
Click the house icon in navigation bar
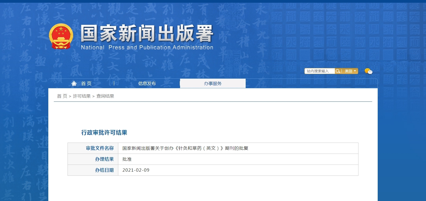click(74, 83)
